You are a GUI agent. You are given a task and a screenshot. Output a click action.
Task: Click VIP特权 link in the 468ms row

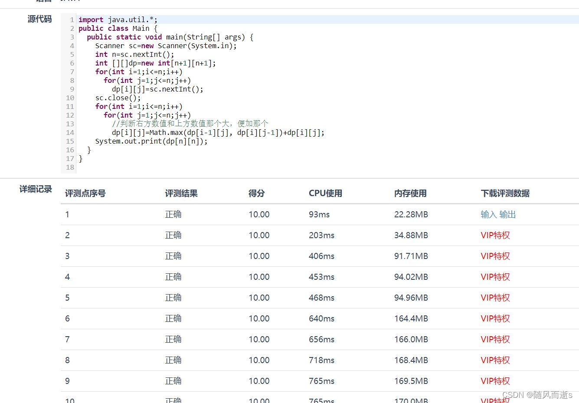click(495, 298)
